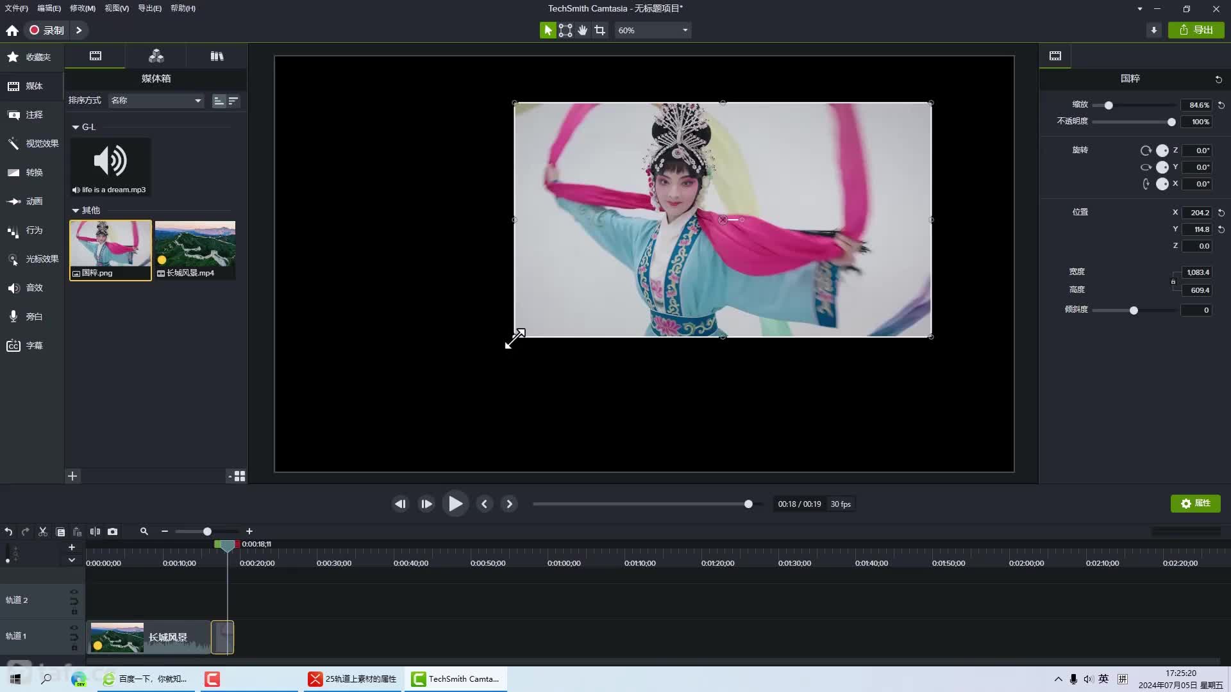The height and width of the screenshot is (692, 1231).
Task: Reset the 缩放 scale value
Action: pos(1221,105)
